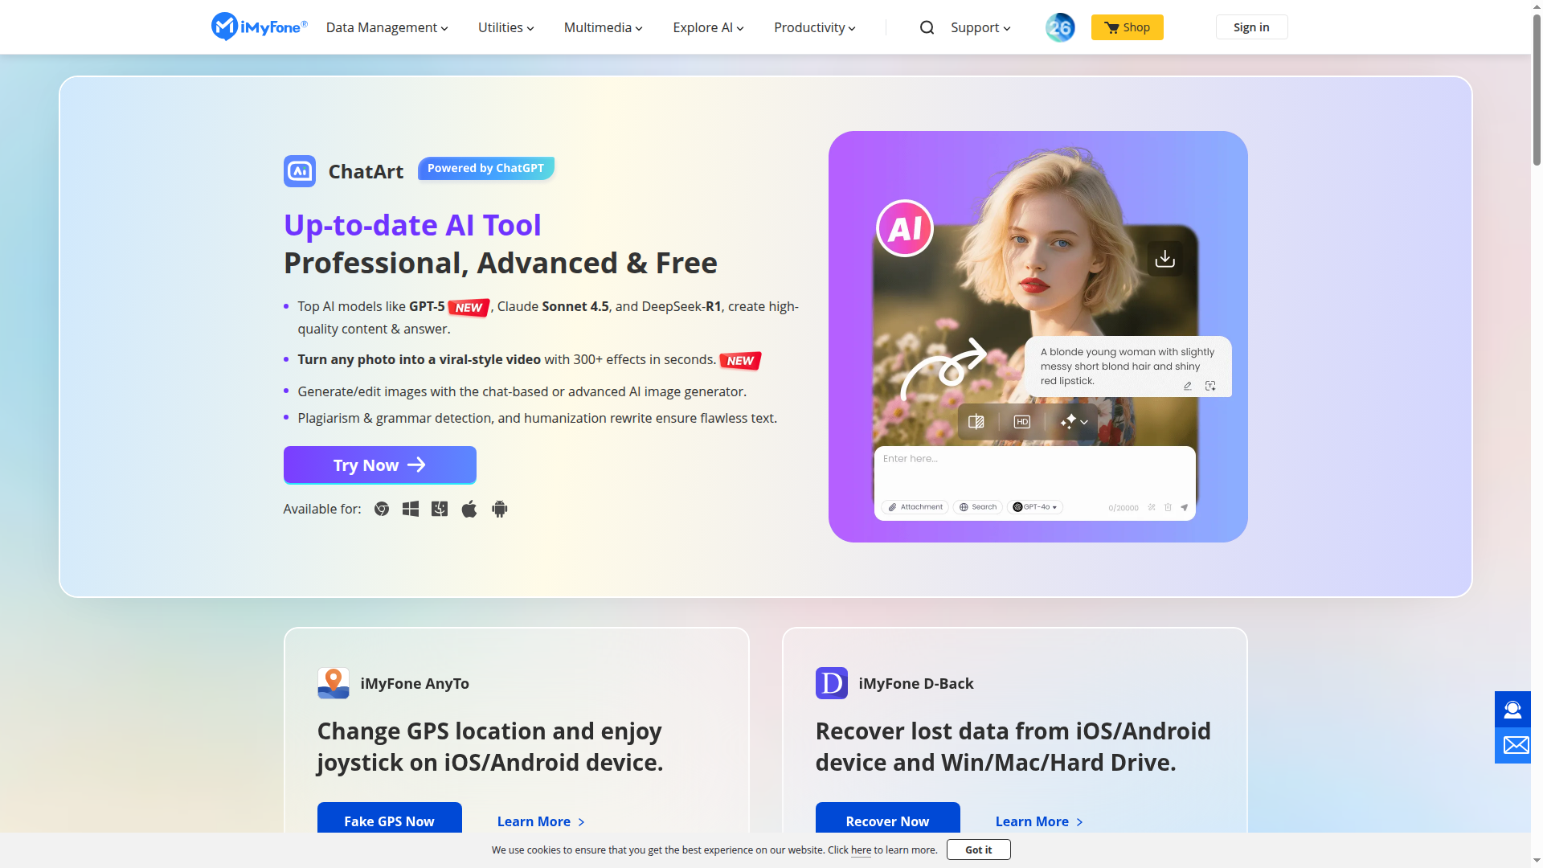1543x868 pixels.
Task: Open the GPT-4o model dropdown
Action: pyautogui.click(x=1035, y=507)
